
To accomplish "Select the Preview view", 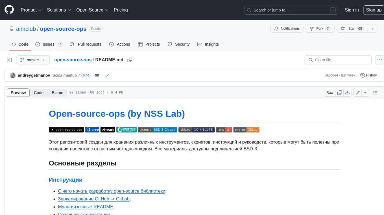I will [18, 93].
